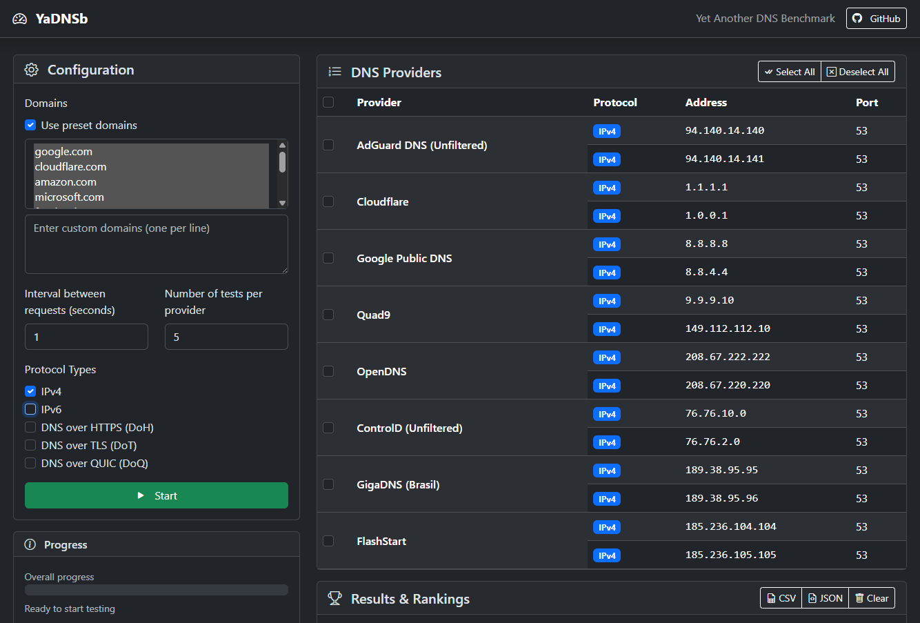Screen dimensions: 920x623
Task: Click the Progress info icon
Action: click(30, 544)
